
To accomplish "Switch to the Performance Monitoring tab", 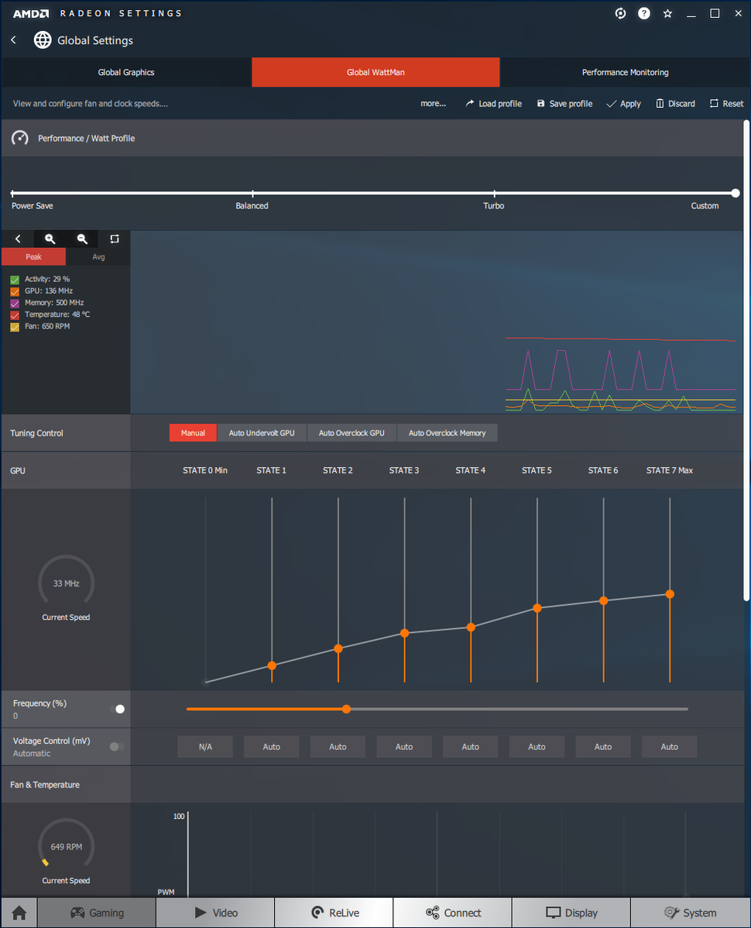I will (x=625, y=71).
